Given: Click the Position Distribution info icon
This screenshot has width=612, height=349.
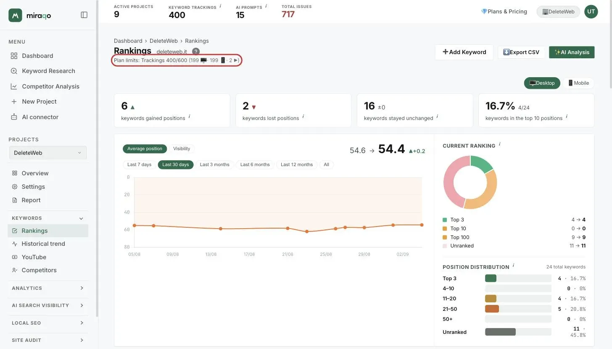Looking at the screenshot, I should (514, 265).
